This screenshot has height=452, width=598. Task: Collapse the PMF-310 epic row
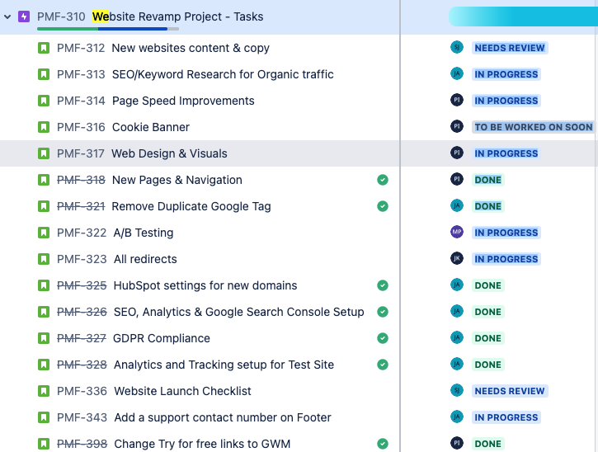(7, 16)
